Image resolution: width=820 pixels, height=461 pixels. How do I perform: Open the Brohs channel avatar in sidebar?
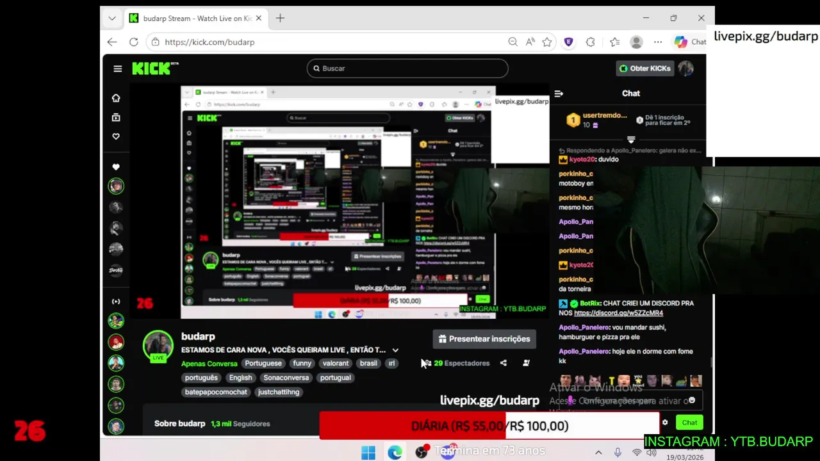[116, 270]
